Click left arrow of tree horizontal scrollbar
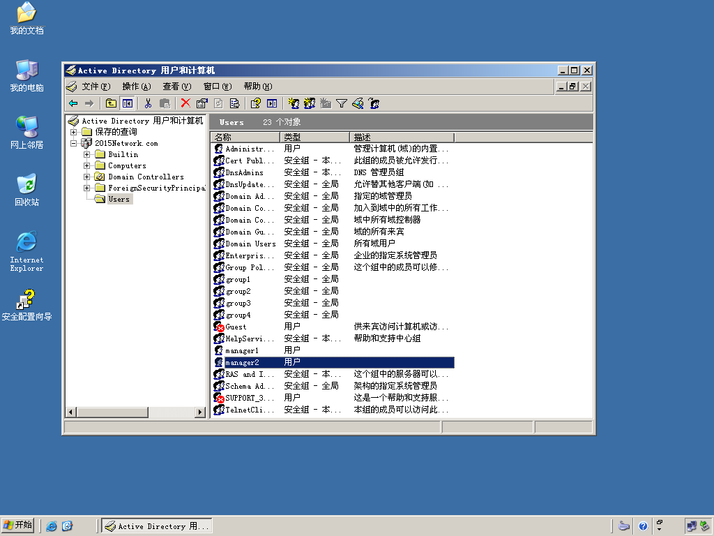Viewport: 714px width, 536px height. point(70,412)
